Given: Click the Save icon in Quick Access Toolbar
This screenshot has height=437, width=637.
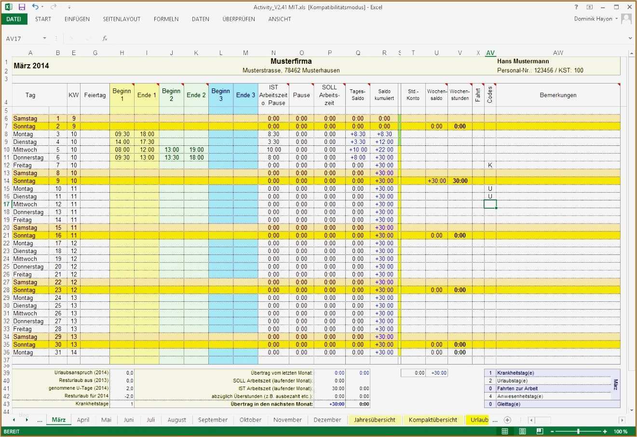Looking at the screenshot, I should click(x=22, y=7).
